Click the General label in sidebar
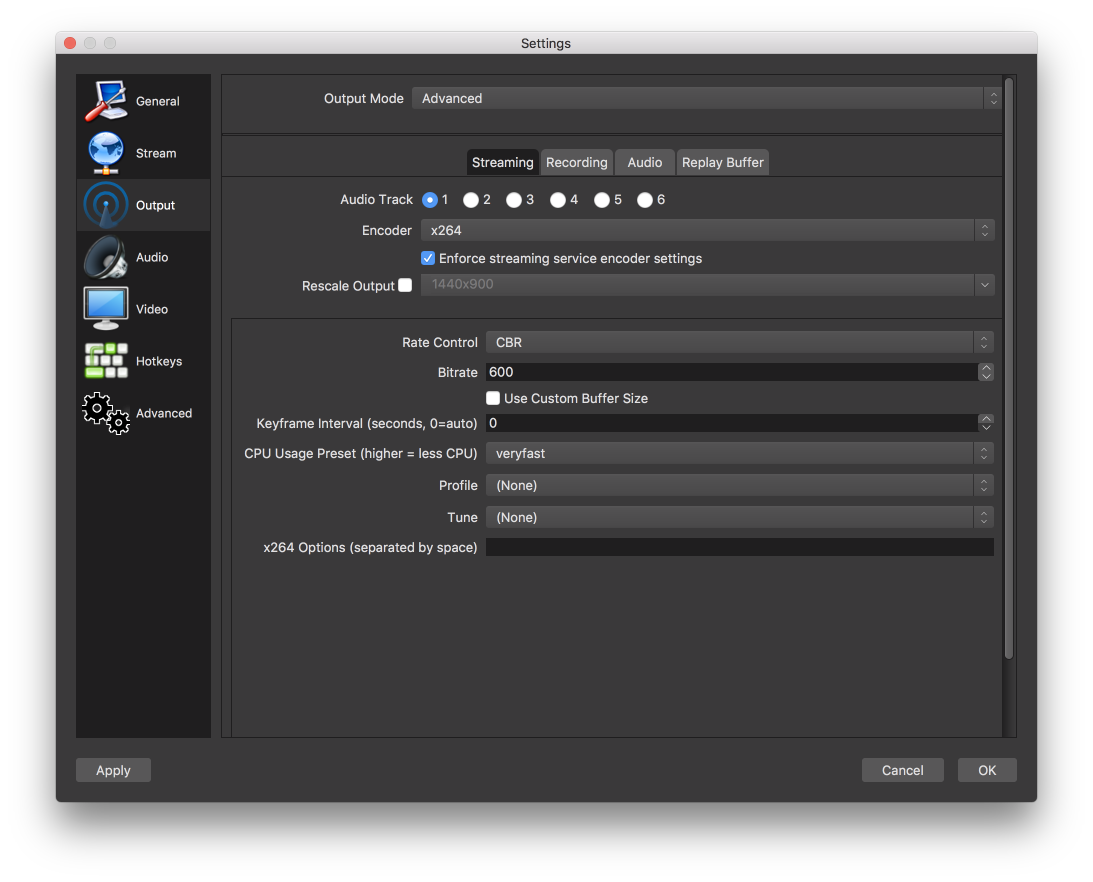 tap(157, 101)
